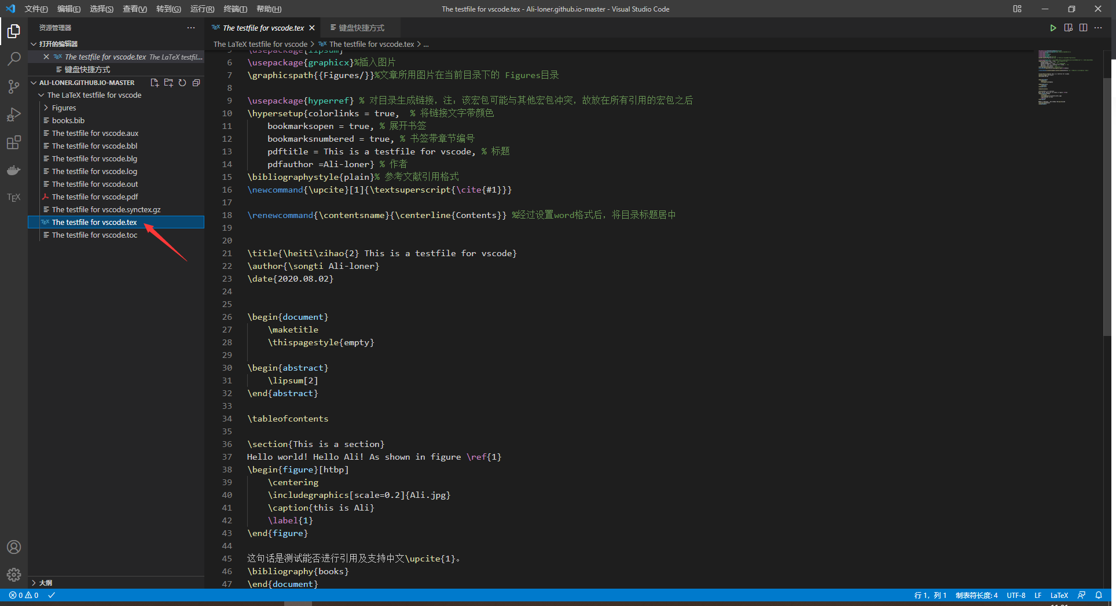
Task: Click breadcrumb The LaTeX testfile for vscode
Action: tap(260, 44)
